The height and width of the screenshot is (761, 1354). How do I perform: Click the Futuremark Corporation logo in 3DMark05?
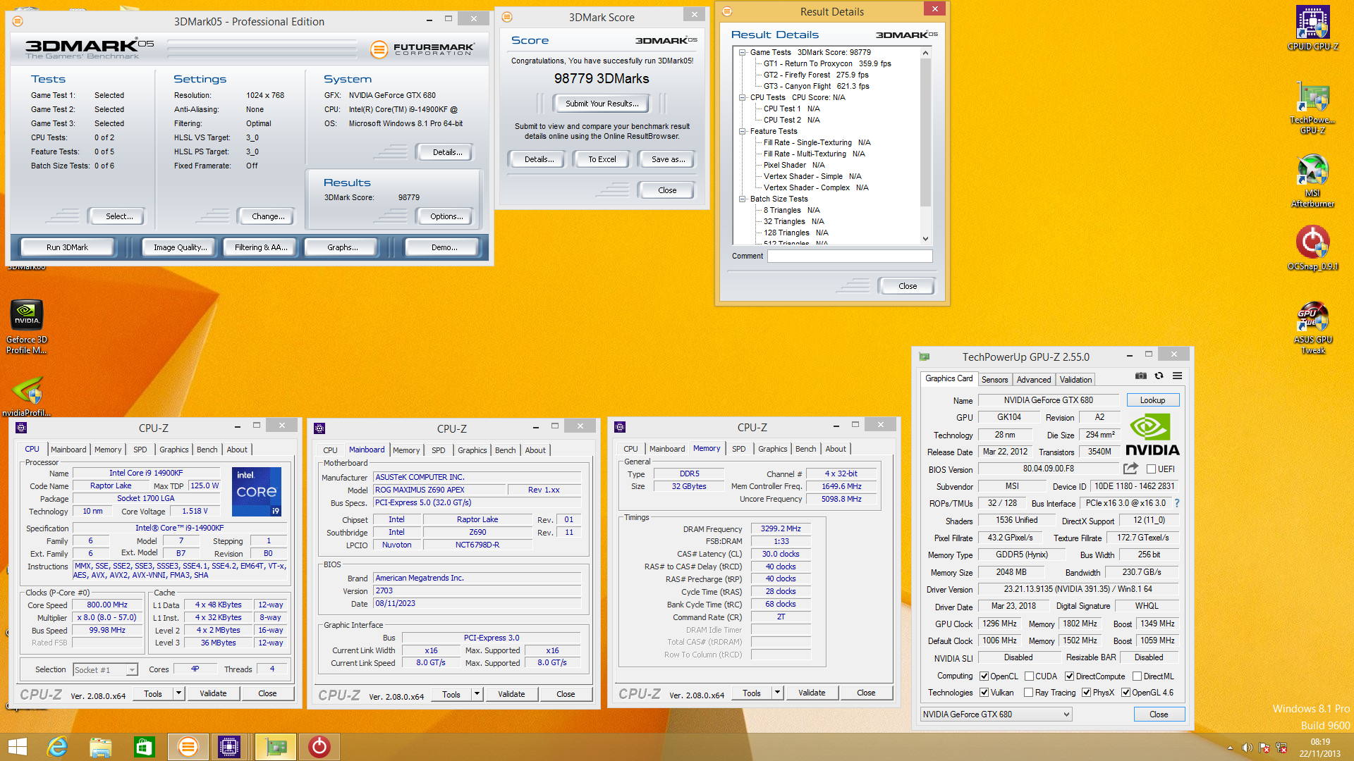pos(422,49)
